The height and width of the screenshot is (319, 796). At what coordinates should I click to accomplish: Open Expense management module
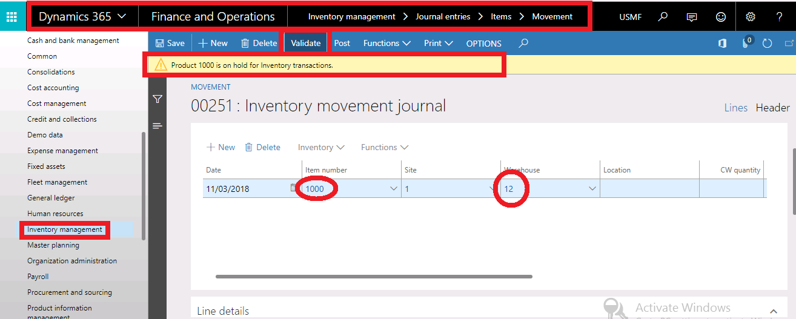coord(62,151)
